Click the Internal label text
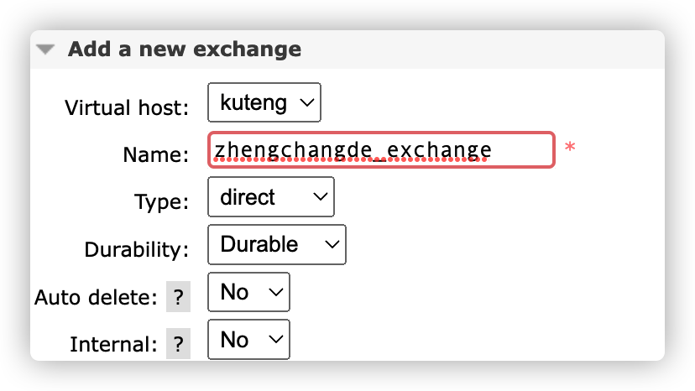The image size is (695, 391). pos(113,344)
